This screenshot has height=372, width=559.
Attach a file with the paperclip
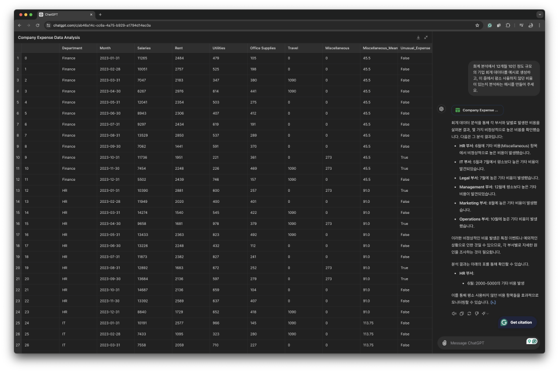point(444,342)
